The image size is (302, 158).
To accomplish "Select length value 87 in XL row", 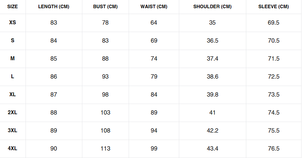I will pos(54,95).
